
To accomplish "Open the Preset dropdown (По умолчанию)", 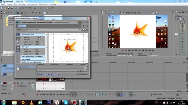I will click(80, 30).
